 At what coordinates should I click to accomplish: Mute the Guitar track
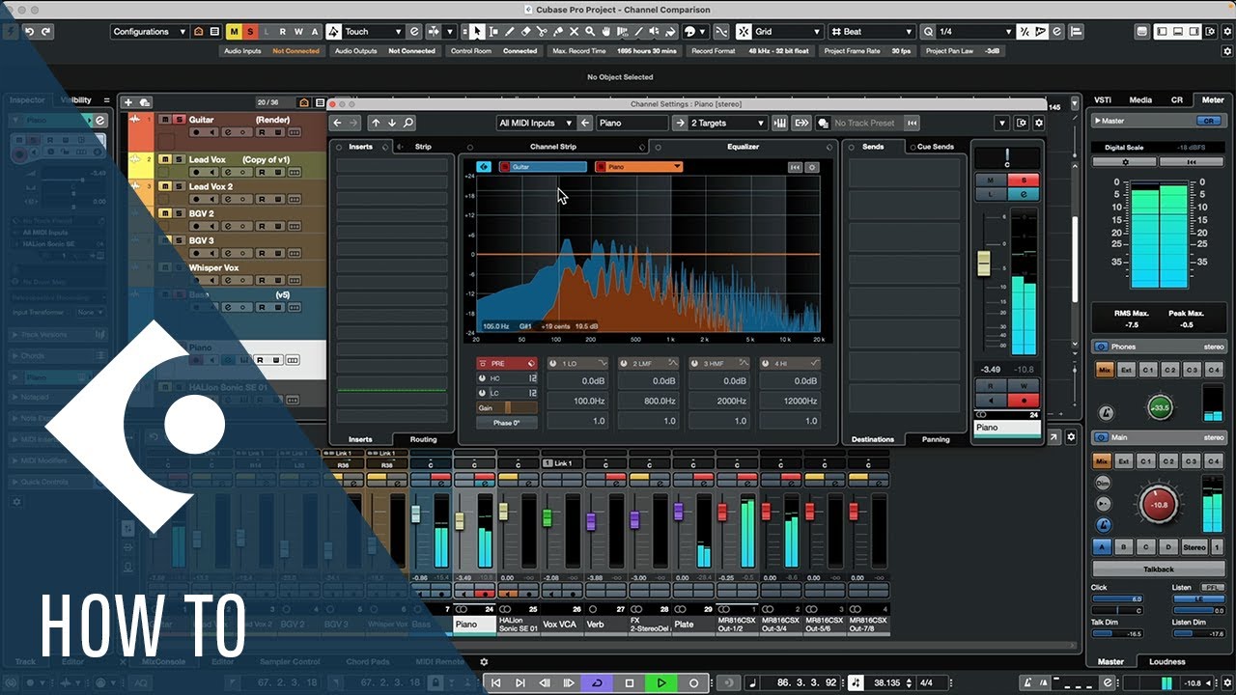coord(165,120)
